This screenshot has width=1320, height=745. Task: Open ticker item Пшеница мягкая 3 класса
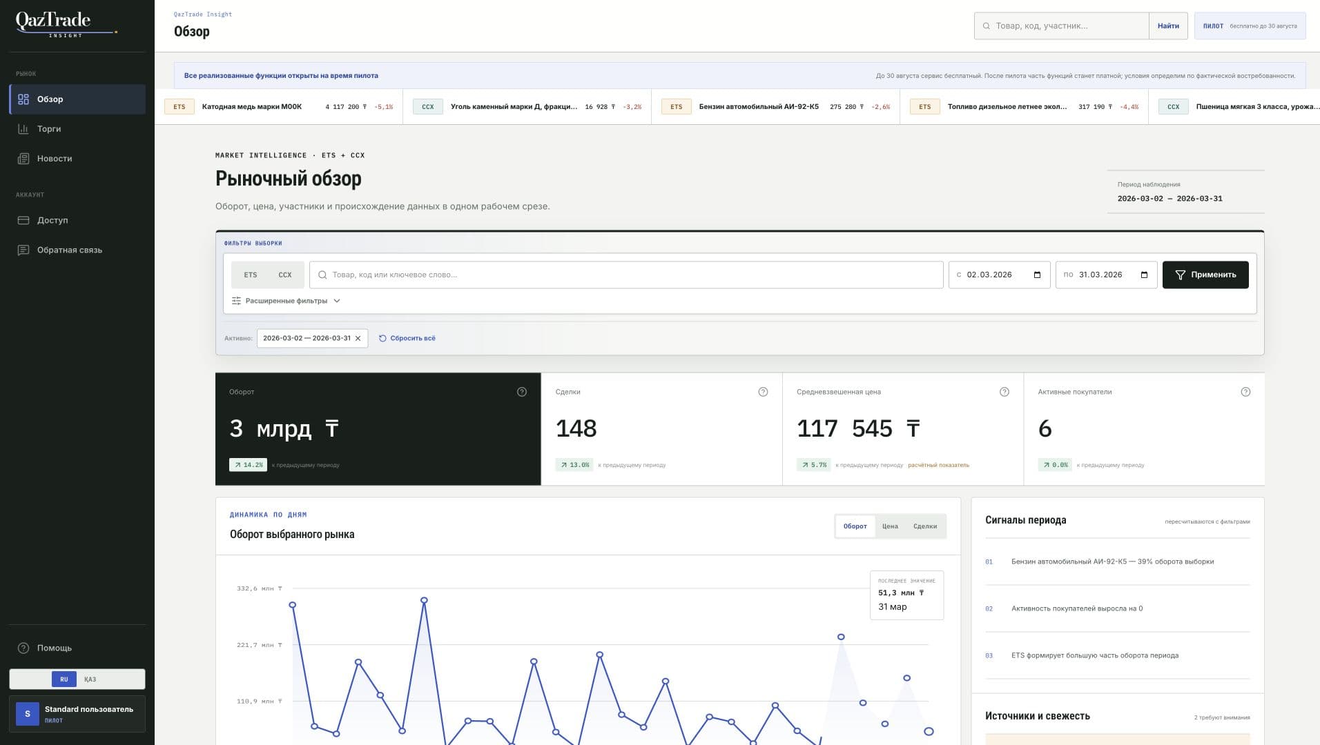click(x=1234, y=107)
